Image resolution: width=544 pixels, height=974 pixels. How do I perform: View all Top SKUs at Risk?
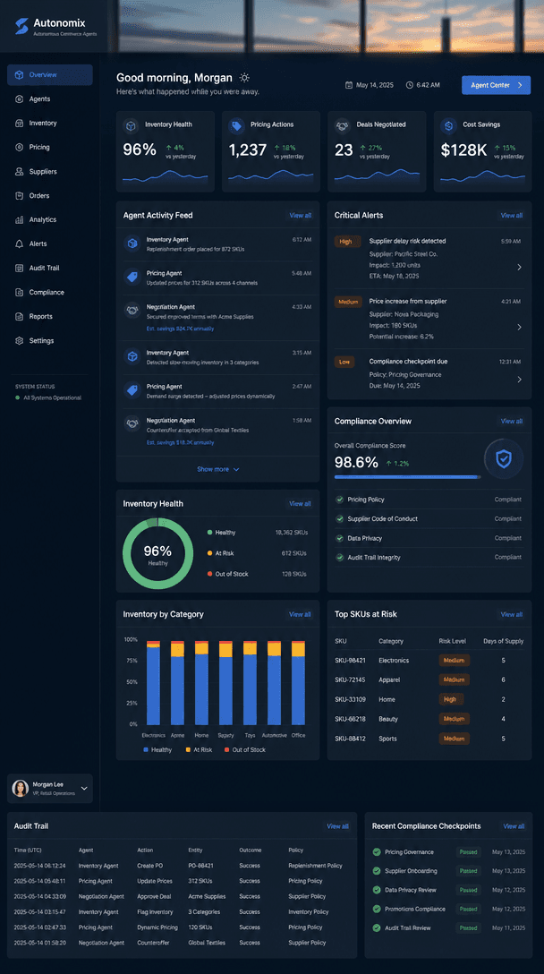[x=512, y=614]
